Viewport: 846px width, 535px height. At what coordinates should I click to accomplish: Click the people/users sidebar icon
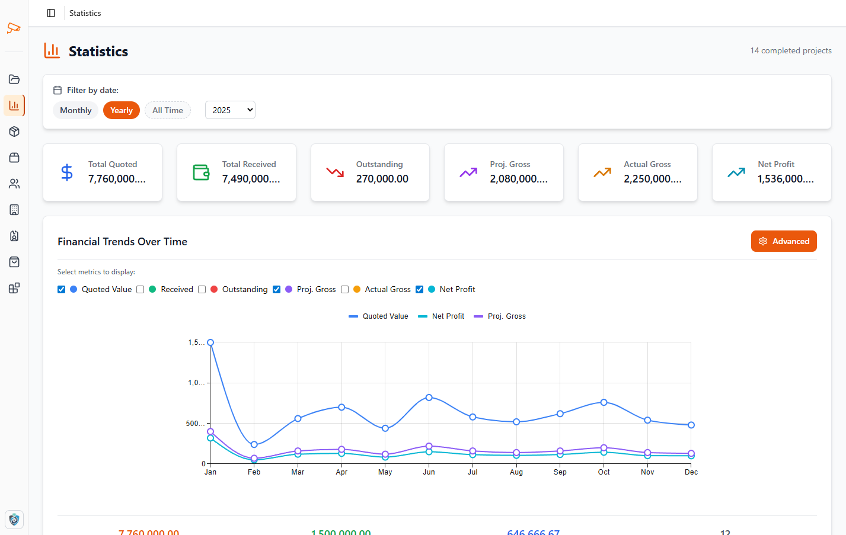coord(14,184)
